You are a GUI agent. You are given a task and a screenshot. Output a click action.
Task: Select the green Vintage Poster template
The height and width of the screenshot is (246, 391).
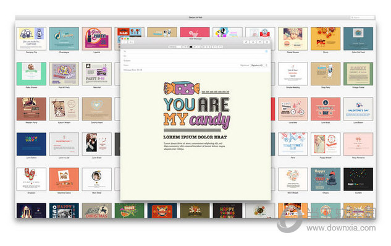[x=358, y=74]
